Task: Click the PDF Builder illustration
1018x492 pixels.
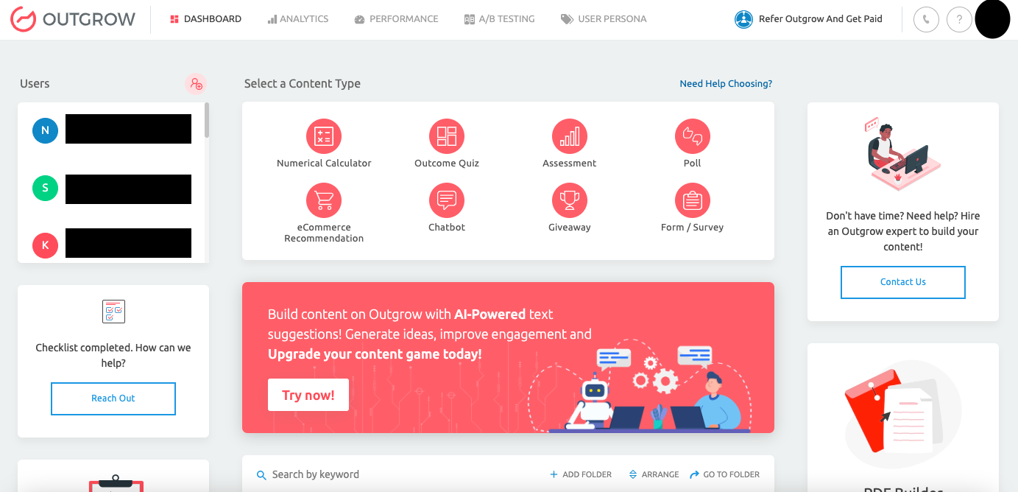Action: pyautogui.click(x=902, y=415)
